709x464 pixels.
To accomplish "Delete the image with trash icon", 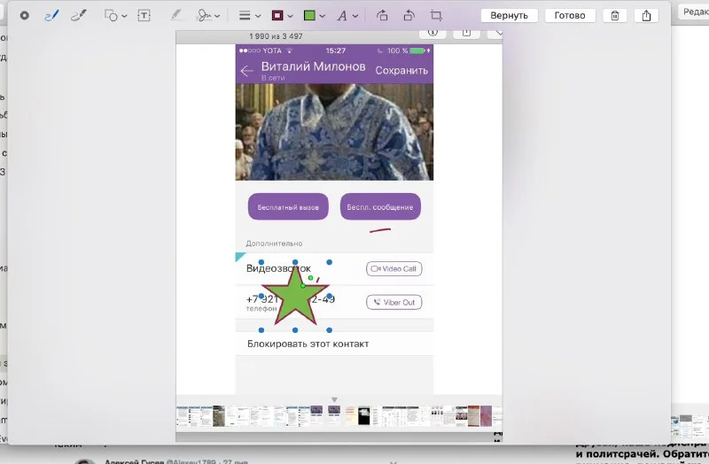I will click(x=614, y=16).
